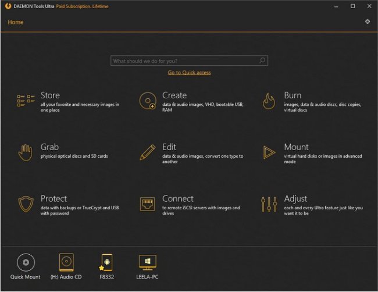
Task: Click the Connect ethernet port icon
Action: tap(148, 204)
